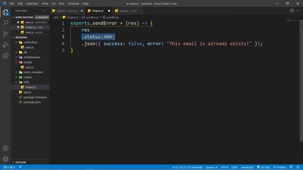303x170 pixels.
Task: Collapse the Open Editors section
Action: tap(30, 17)
